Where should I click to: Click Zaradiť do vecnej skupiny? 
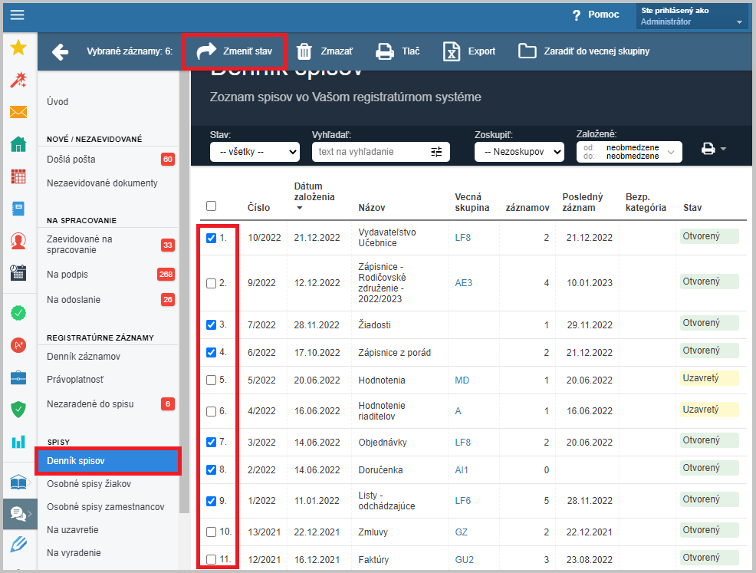coord(584,51)
